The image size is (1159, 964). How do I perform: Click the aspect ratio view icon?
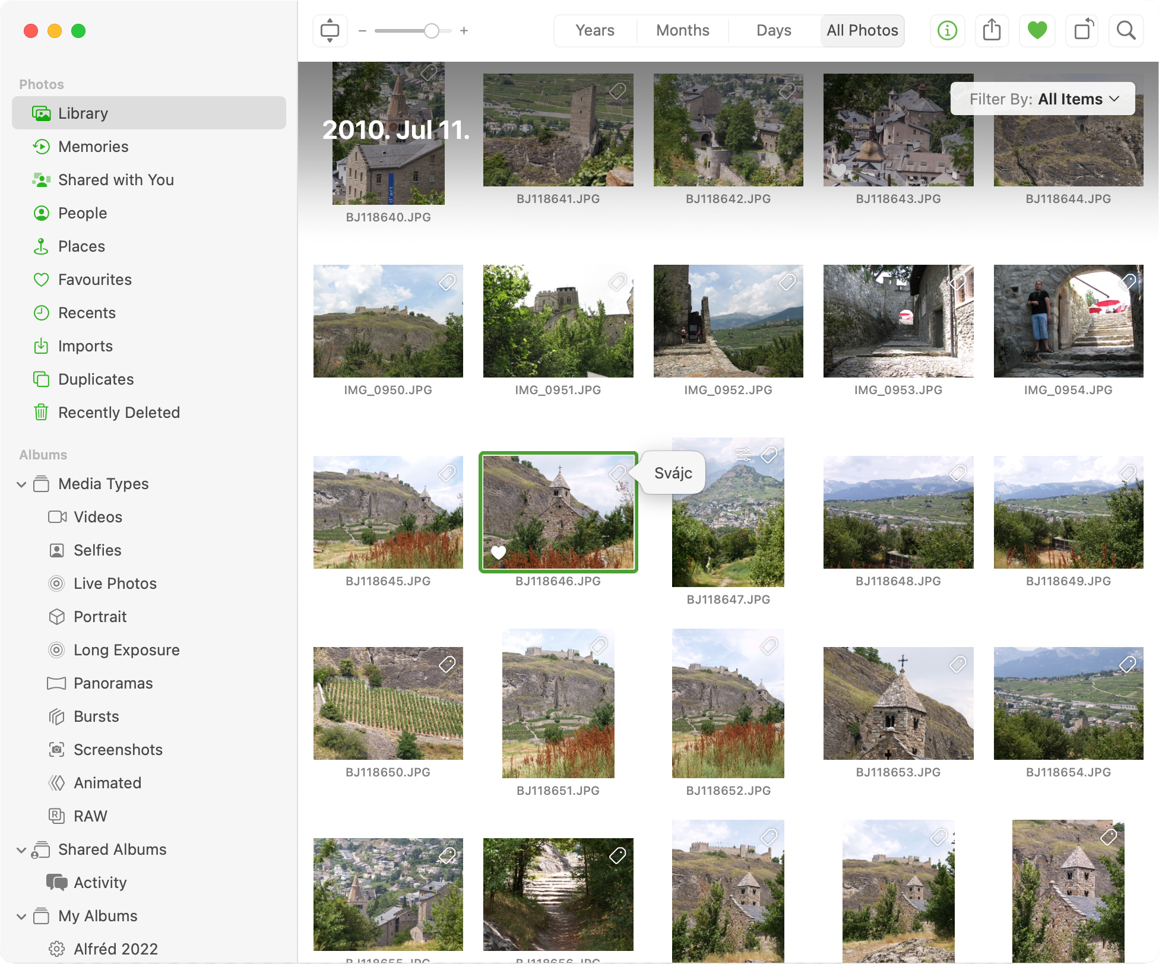330,30
